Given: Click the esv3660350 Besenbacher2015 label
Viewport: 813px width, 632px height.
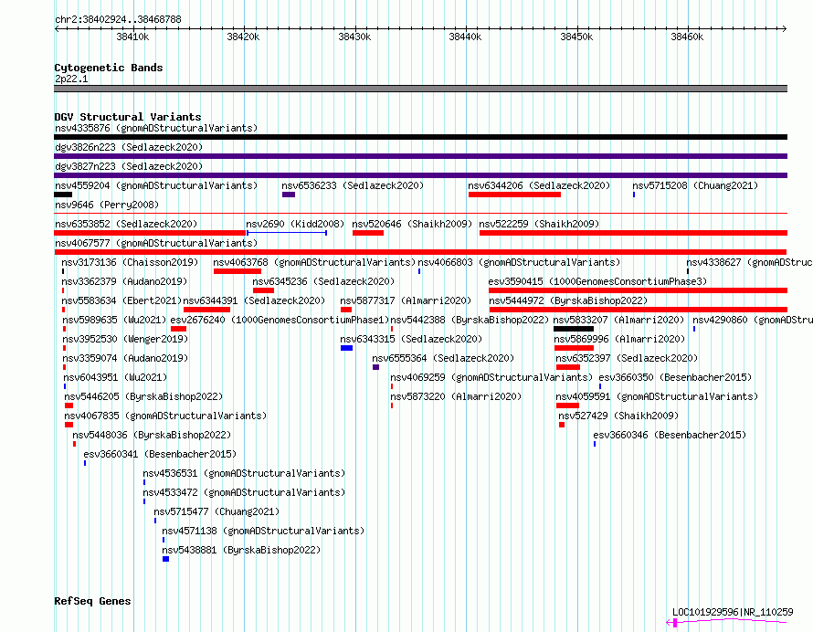Looking at the screenshot, I should pyautogui.click(x=675, y=377).
